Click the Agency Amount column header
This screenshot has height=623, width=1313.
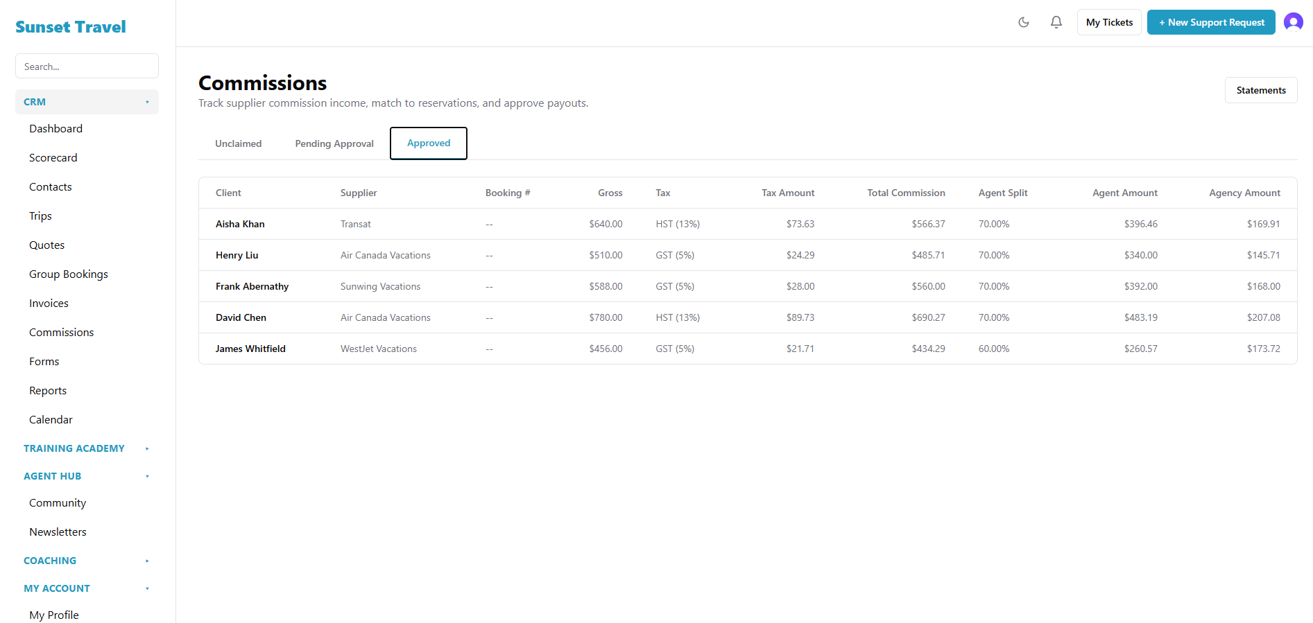[x=1245, y=193]
